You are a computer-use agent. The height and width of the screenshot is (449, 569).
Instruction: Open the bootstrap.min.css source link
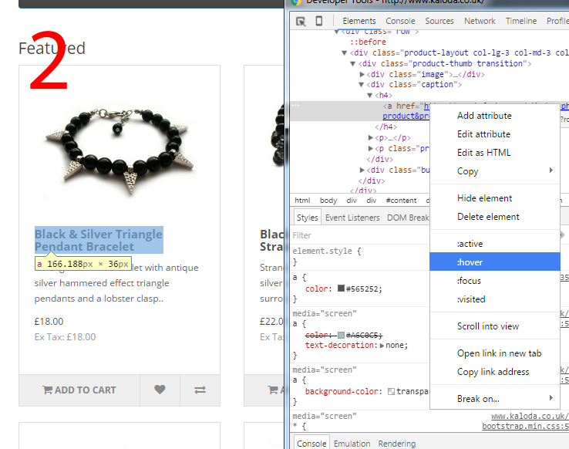[525, 426]
